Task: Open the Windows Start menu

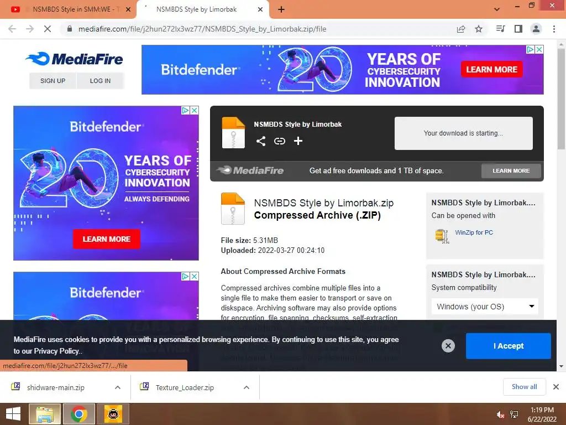Action: (13, 414)
